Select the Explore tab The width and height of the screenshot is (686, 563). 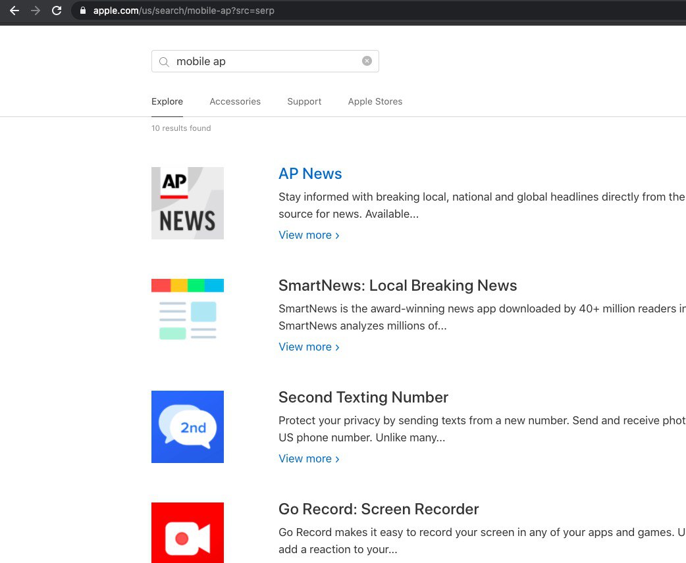tap(167, 101)
